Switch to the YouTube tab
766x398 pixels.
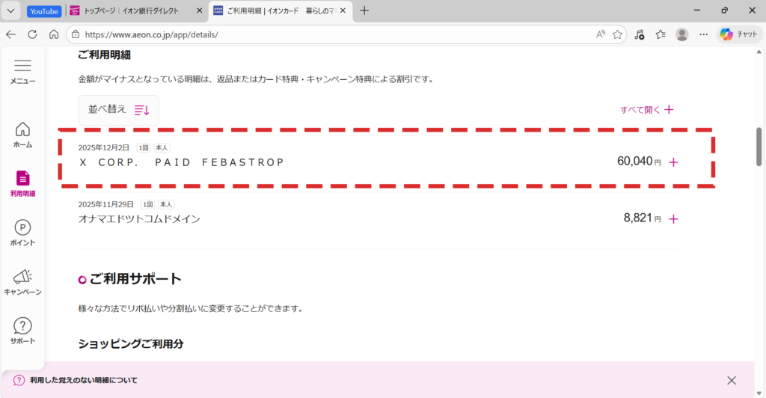43,11
